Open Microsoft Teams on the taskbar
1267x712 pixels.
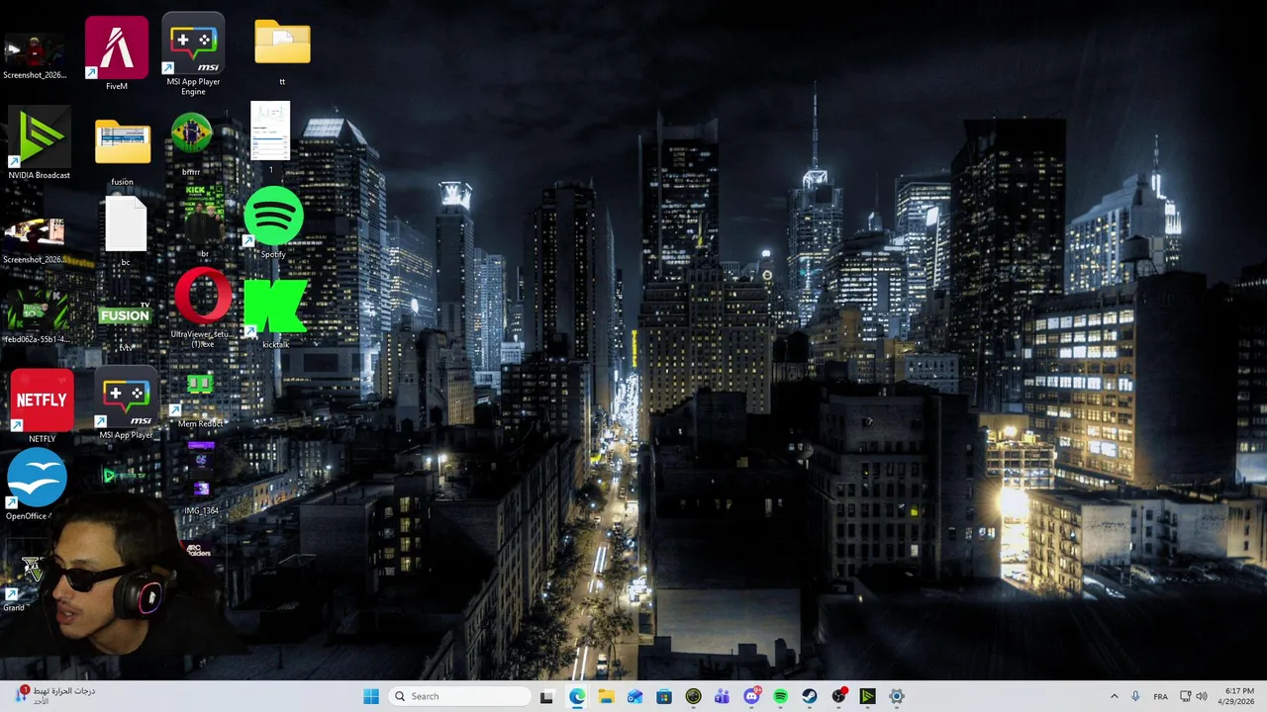click(x=722, y=696)
